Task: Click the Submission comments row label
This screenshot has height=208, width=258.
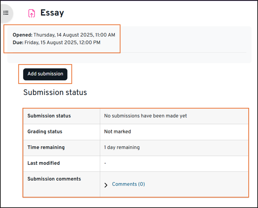Action: pos(54,179)
